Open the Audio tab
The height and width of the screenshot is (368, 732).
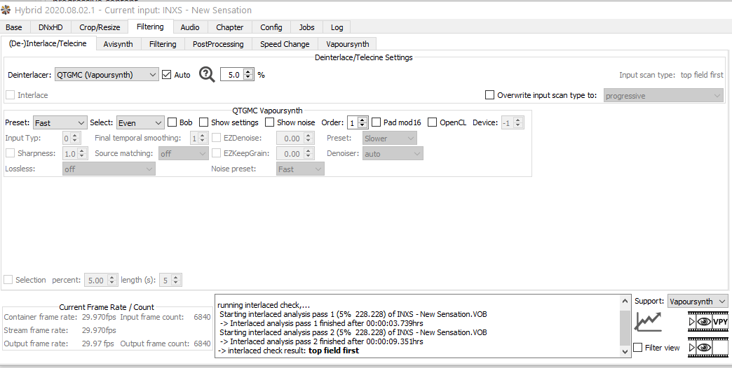(190, 27)
